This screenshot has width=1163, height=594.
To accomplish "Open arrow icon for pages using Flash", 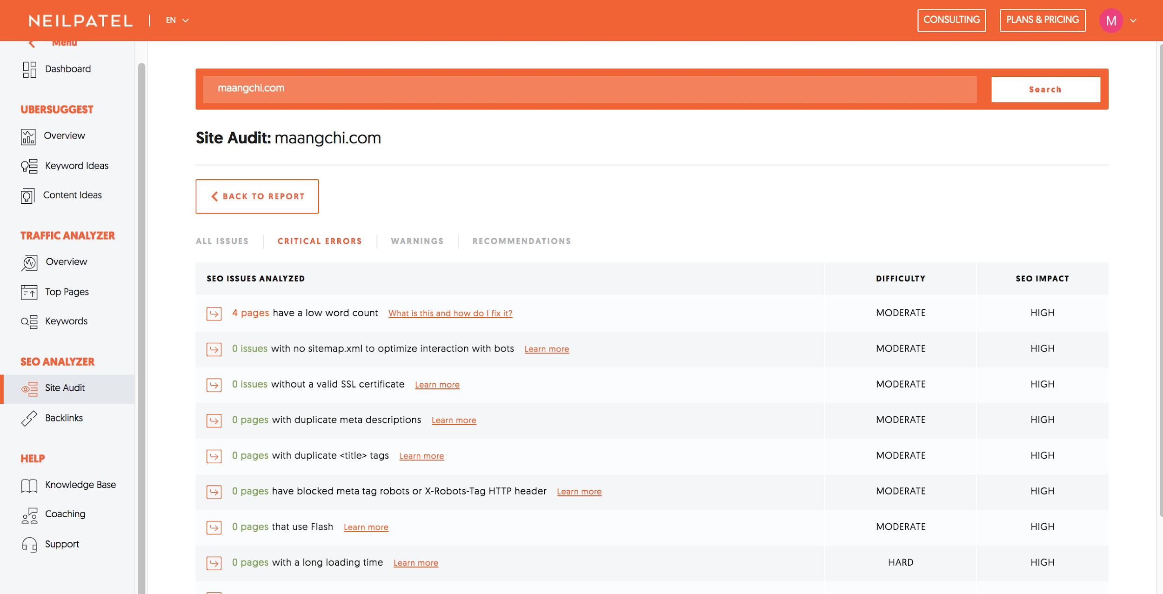I will 214,527.
